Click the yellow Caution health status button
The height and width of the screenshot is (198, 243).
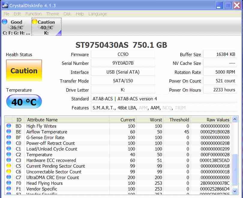[x=24, y=70]
